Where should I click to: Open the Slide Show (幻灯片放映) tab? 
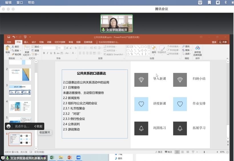(60, 42)
